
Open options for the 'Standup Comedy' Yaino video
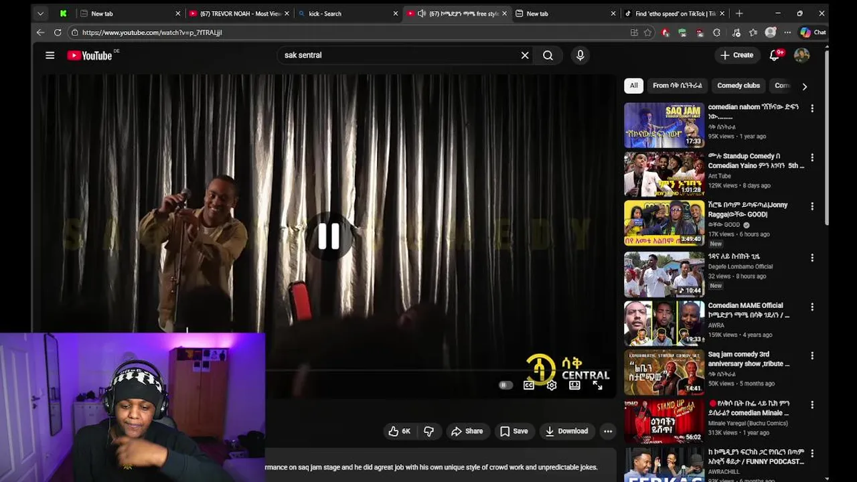812,158
